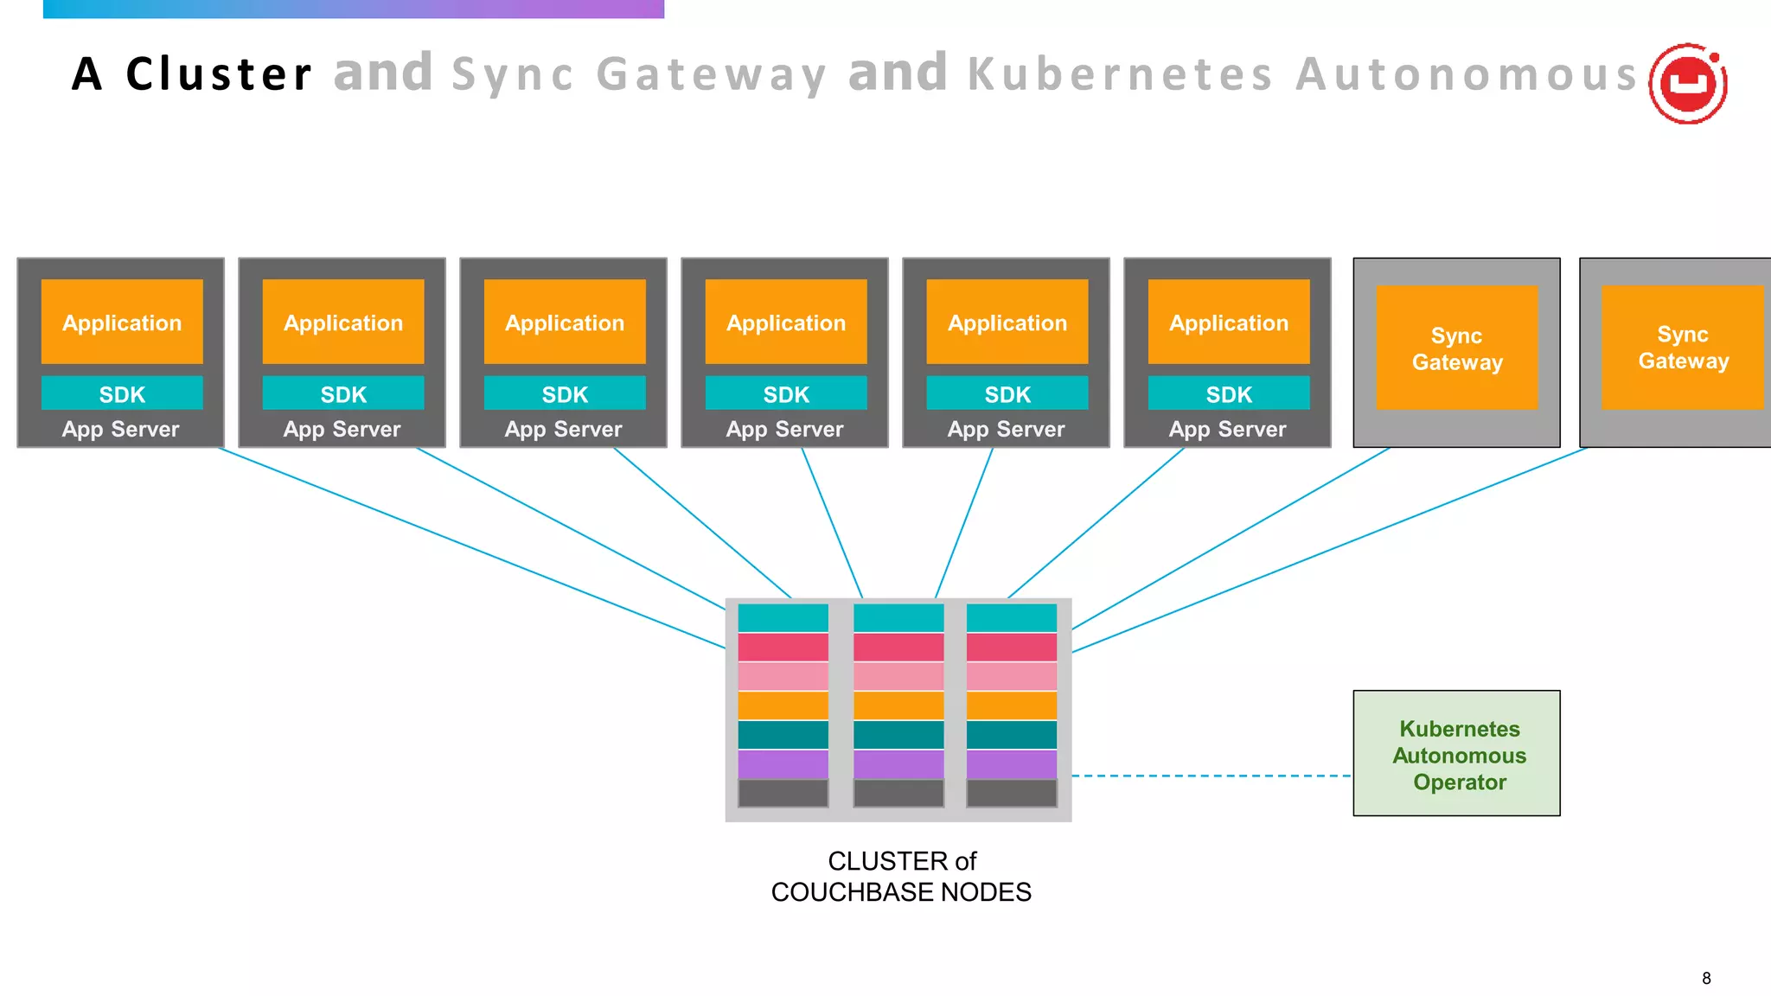Click slide page number 8
1771x996 pixels.
tap(1706, 978)
